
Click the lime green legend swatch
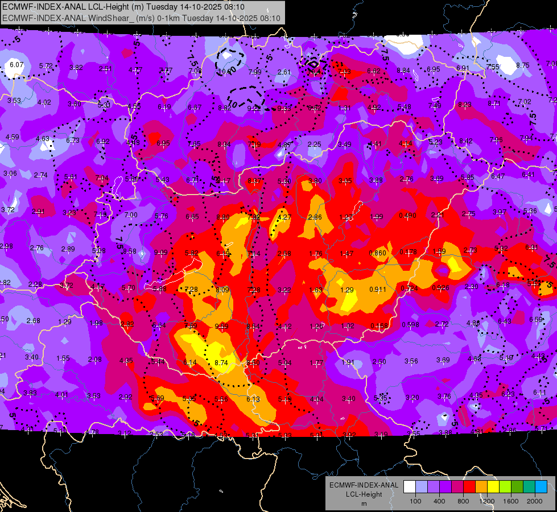(505, 486)
